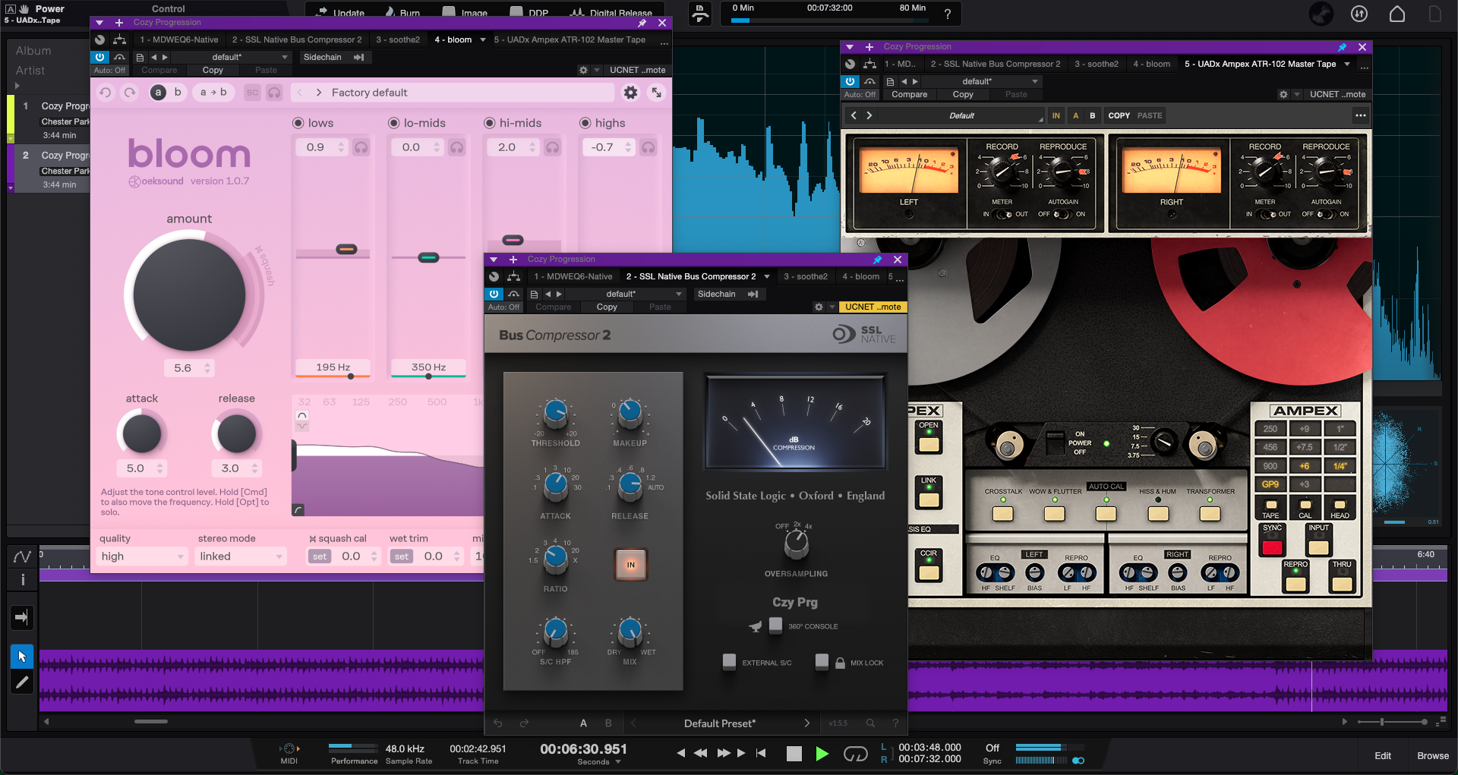
Task: Click help question mark near time ruler
Action: point(947,14)
